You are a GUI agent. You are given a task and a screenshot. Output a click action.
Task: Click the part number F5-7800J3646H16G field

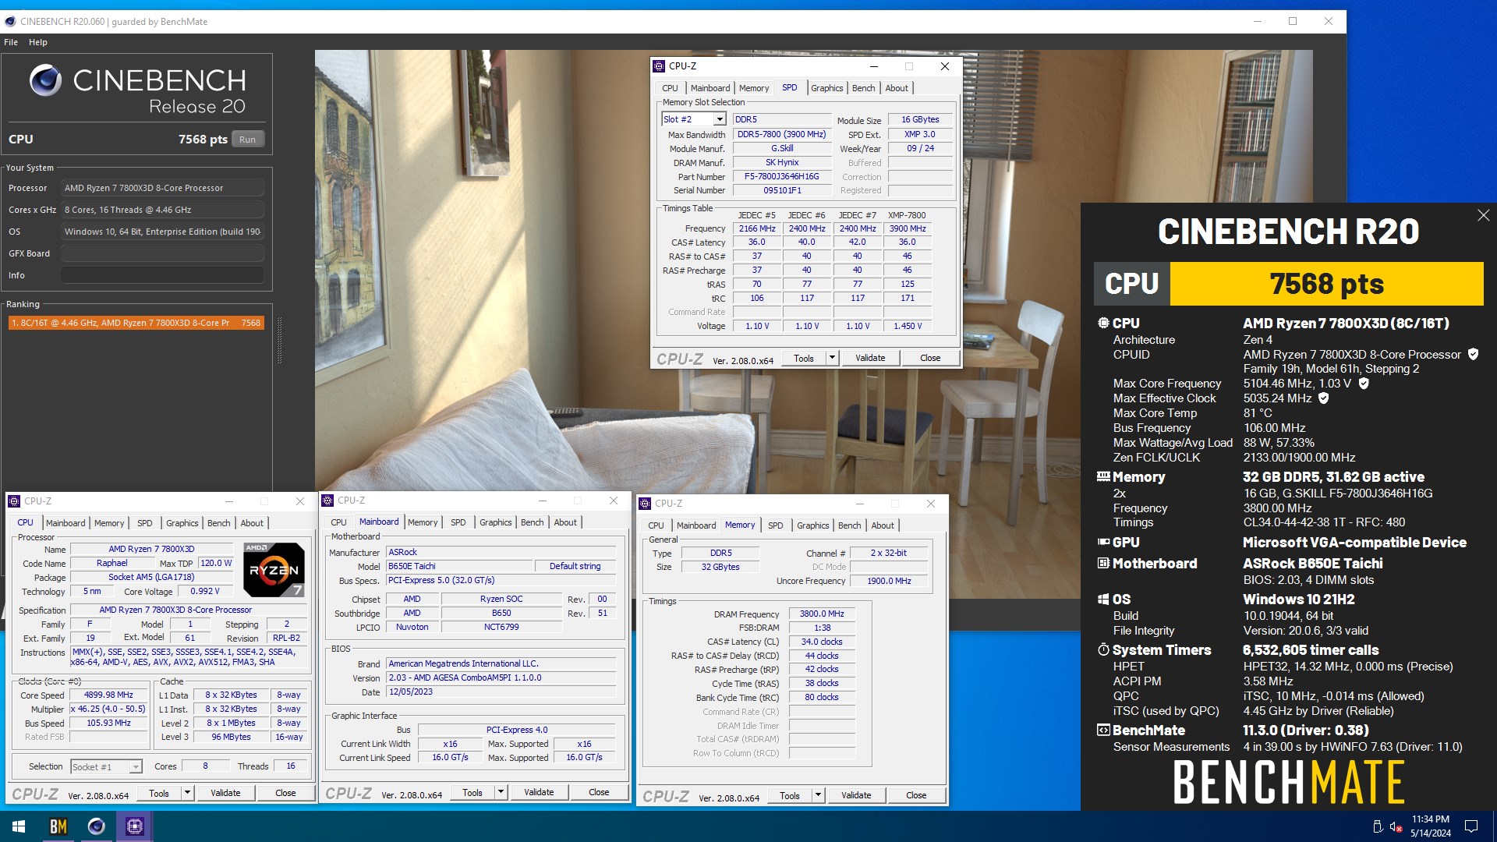click(781, 176)
